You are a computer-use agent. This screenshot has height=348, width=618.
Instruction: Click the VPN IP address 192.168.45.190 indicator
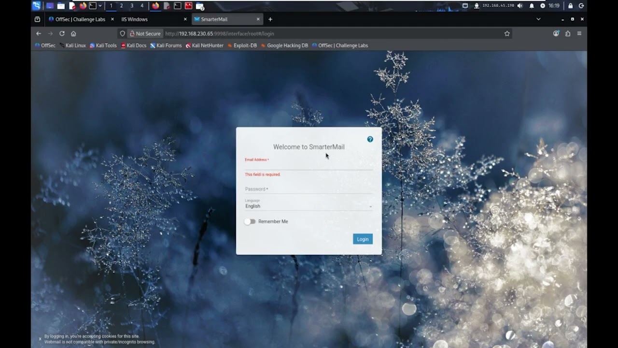[498, 6]
